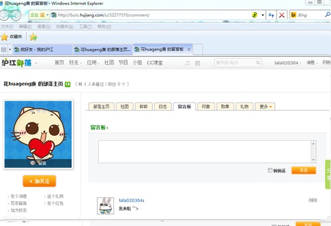Click the cat avatar profile picture

[x=38, y=134]
